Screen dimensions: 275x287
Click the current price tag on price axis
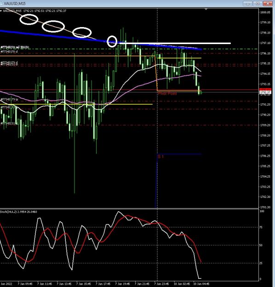pyautogui.click(x=265, y=92)
